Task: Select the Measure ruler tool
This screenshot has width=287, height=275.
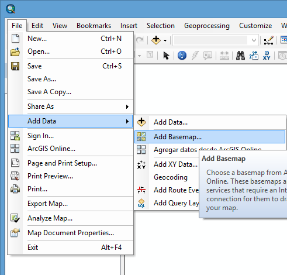Action: 224,56
